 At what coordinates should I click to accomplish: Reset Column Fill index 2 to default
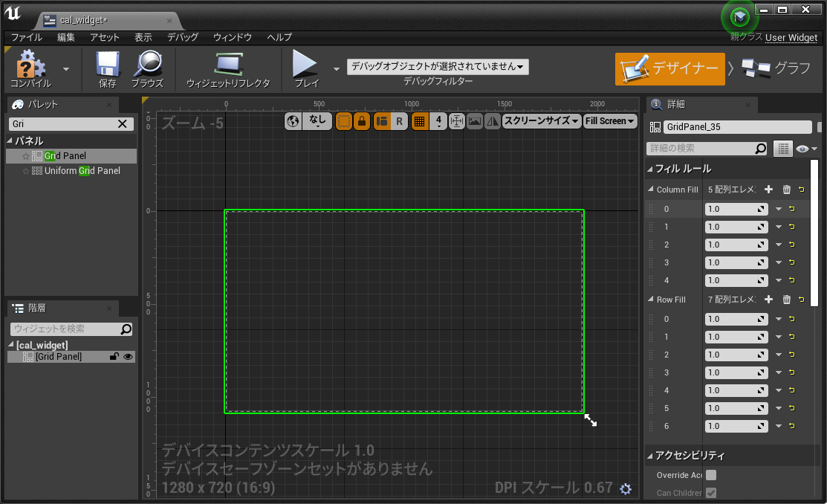coord(791,245)
